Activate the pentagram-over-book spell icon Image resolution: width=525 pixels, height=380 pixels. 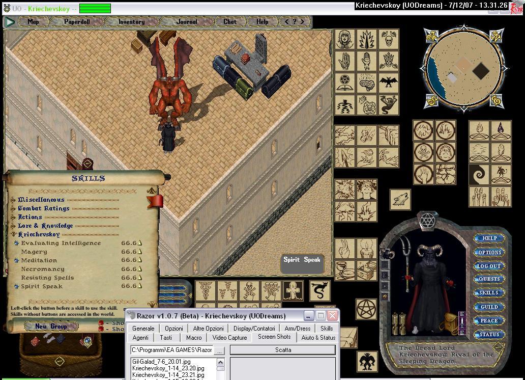pos(344,82)
